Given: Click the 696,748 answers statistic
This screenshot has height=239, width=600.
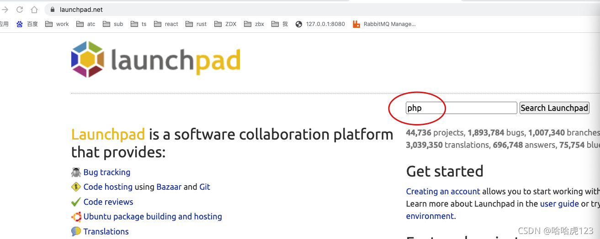Looking at the screenshot, I should [524, 145].
